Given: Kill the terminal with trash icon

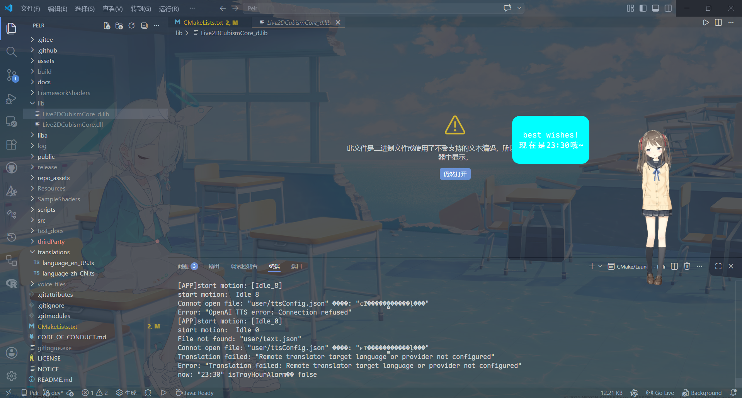Looking at the screenshot, I should [x=687, y=266].
